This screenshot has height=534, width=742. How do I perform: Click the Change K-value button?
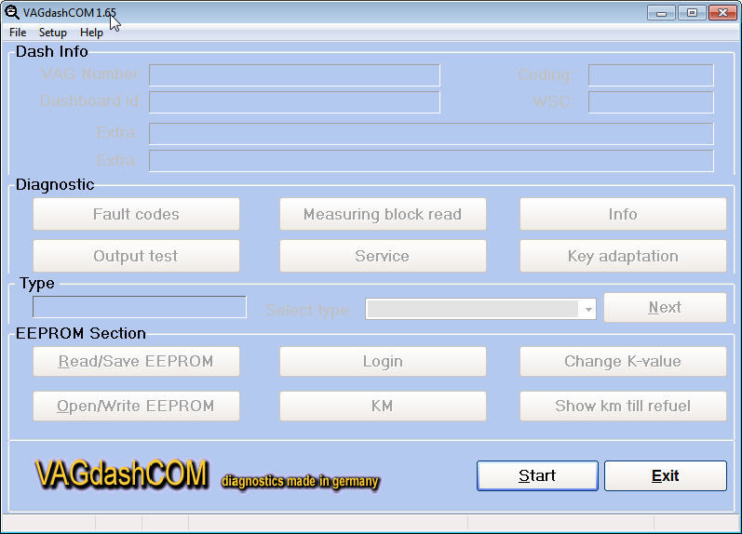623,361
